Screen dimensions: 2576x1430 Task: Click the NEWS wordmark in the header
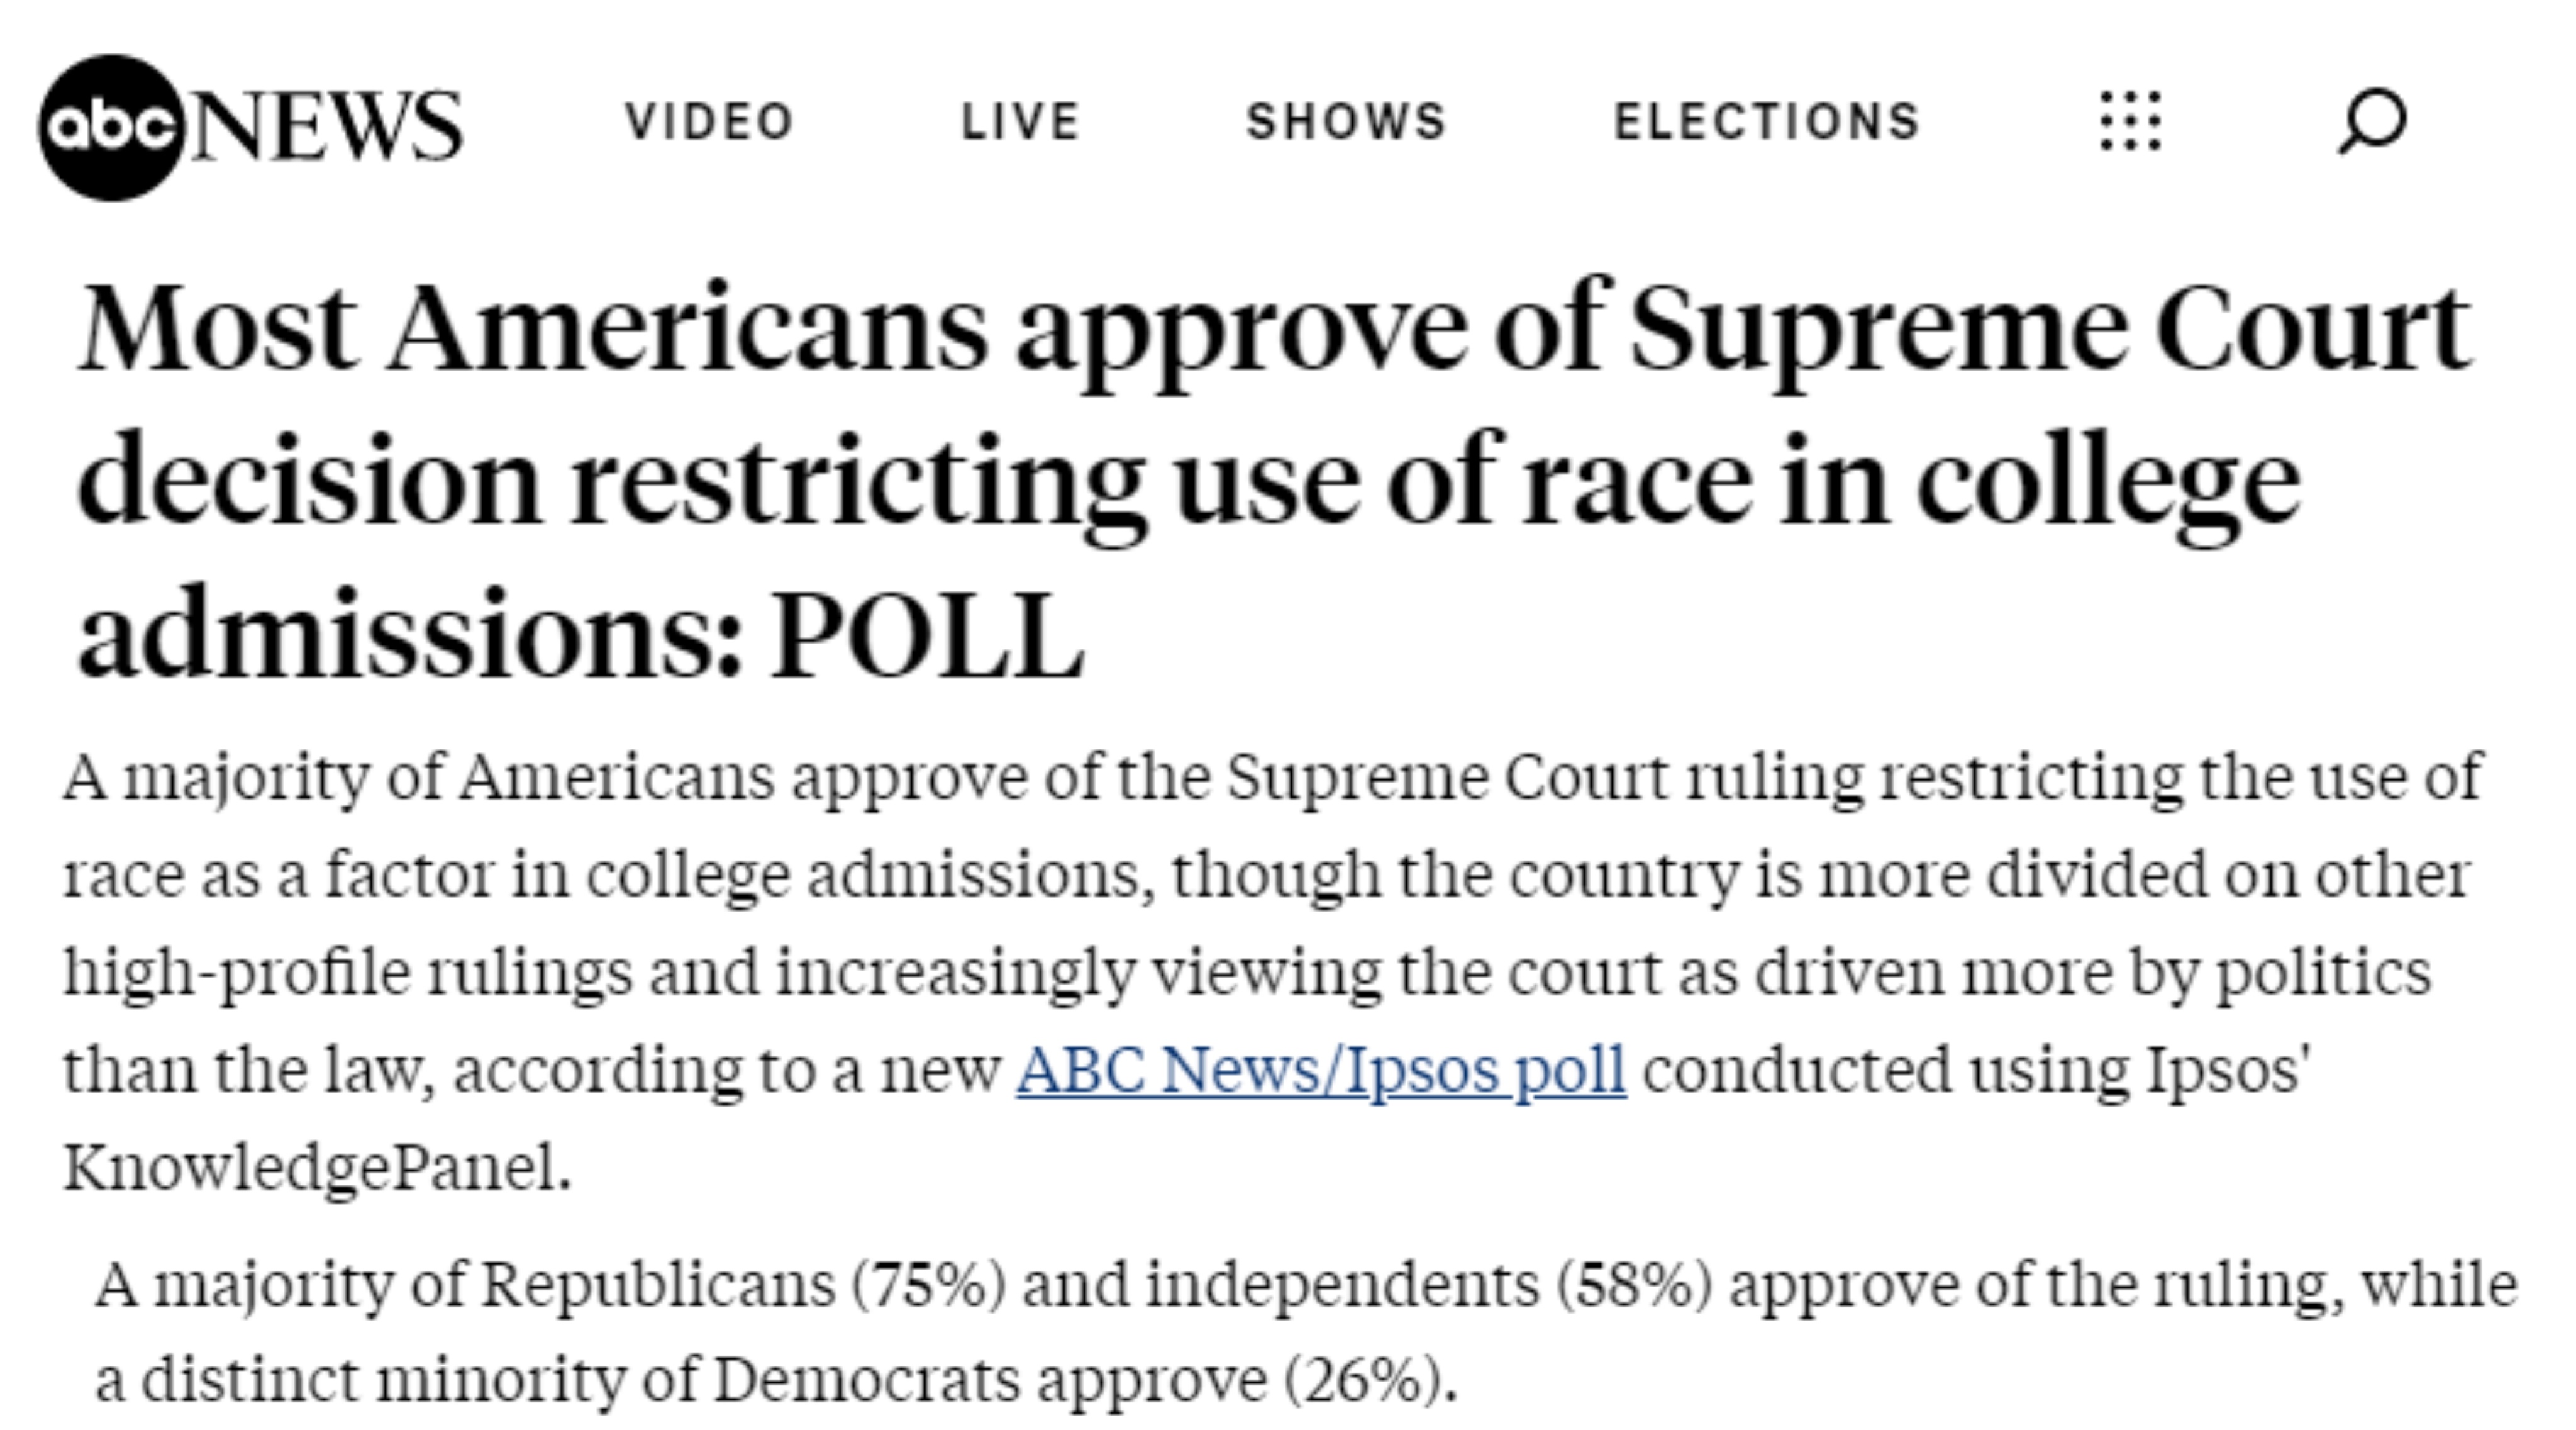(326, 126)
